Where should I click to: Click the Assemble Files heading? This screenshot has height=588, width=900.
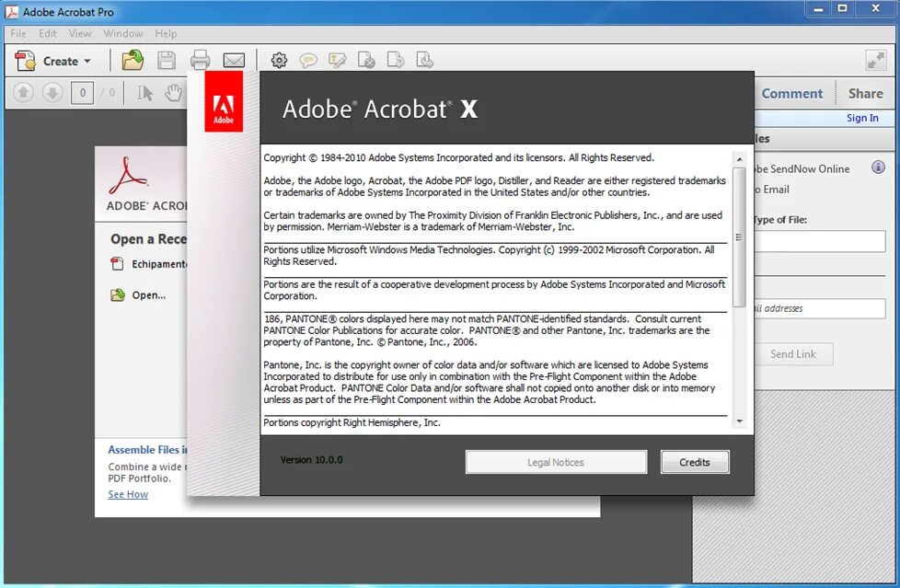point(147,450)
